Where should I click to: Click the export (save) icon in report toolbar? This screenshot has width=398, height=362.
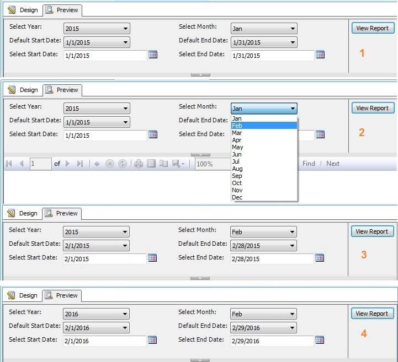(177, 164)
